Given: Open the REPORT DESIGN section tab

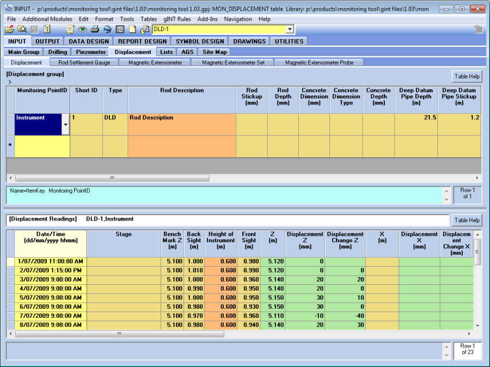Looking at the screenshot, I should [x=142, y=41].
